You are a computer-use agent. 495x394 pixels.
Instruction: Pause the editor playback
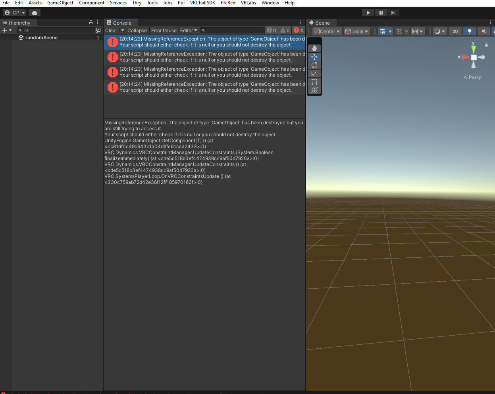click(x=381, y=13)
